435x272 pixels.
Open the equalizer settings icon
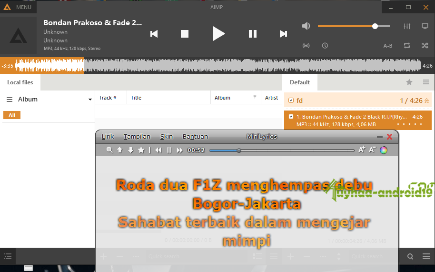tap(407, 26)
